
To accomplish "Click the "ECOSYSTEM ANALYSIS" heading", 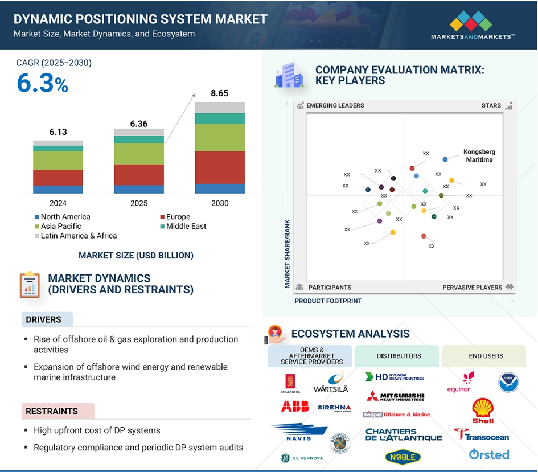I will coord(350,334).
